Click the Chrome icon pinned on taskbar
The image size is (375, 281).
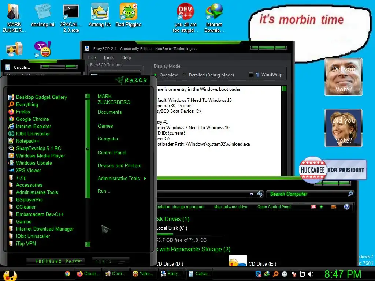pos(67,274)
